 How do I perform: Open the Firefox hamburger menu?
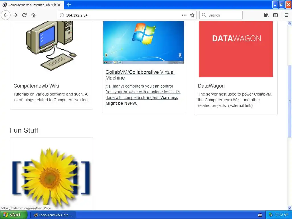click(x=287, y=15)
